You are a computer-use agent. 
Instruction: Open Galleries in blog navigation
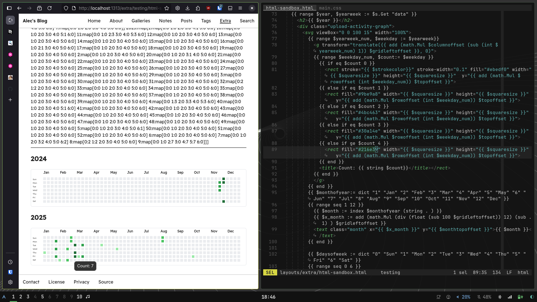[x=141, y=21]
